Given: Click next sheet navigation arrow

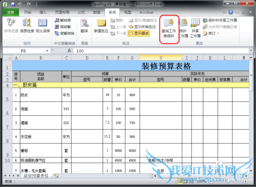Looking at the screenshot, I should 14,176.
